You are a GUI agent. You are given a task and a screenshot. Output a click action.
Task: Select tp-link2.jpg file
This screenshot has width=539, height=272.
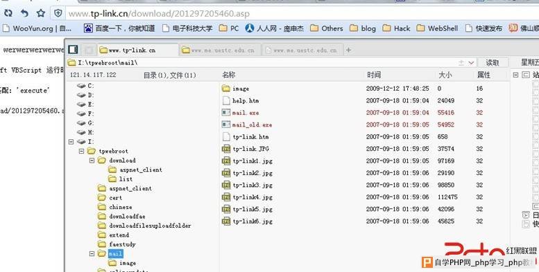point(247,172)
